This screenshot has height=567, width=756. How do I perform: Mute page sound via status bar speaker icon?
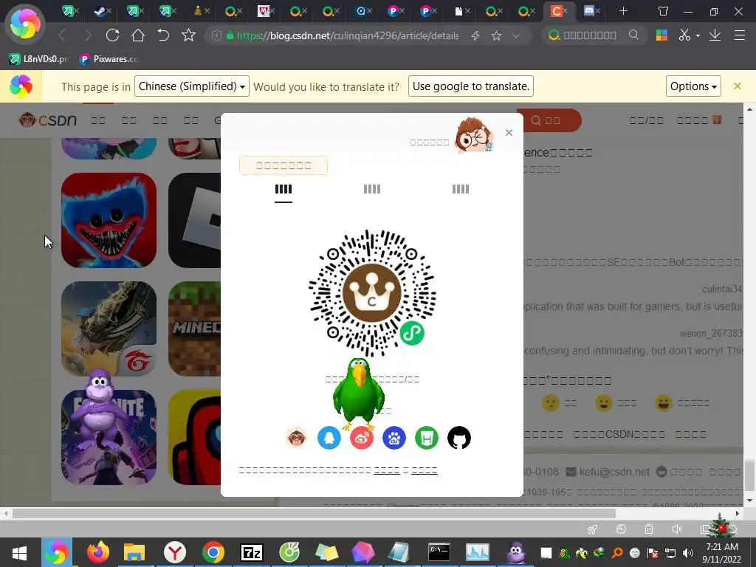pos(677,529)
